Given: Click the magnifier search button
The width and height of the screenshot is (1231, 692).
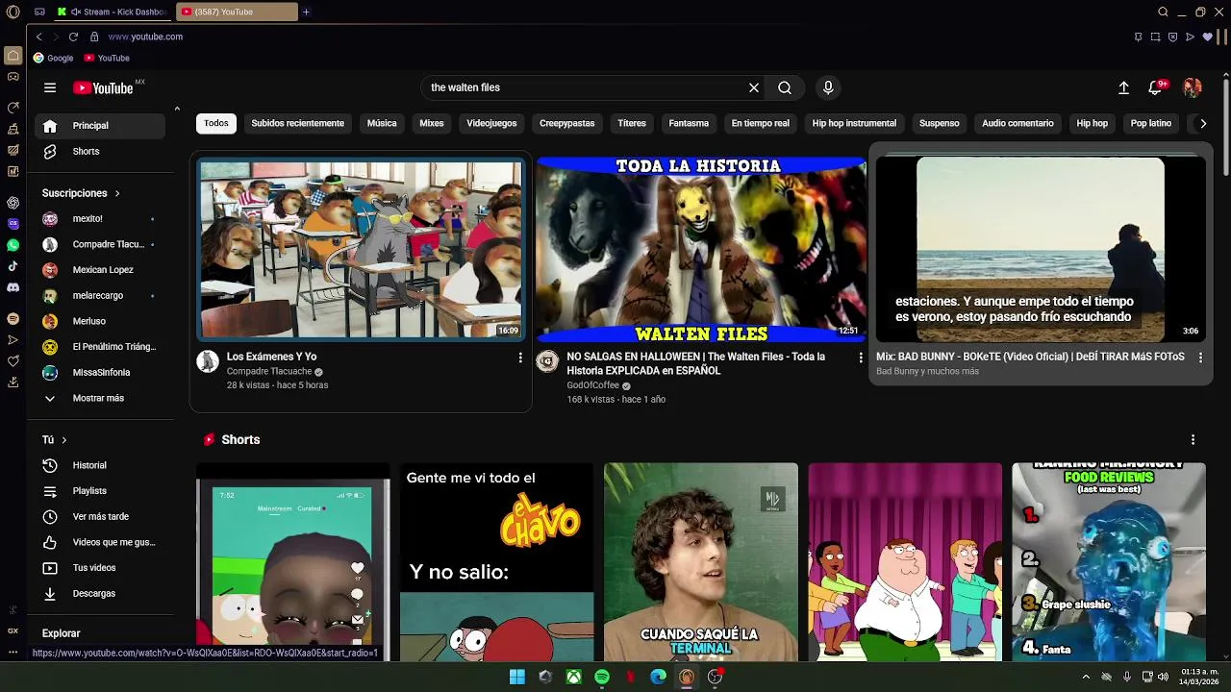Looking at the screenshot, I should (x=785, y=87).
